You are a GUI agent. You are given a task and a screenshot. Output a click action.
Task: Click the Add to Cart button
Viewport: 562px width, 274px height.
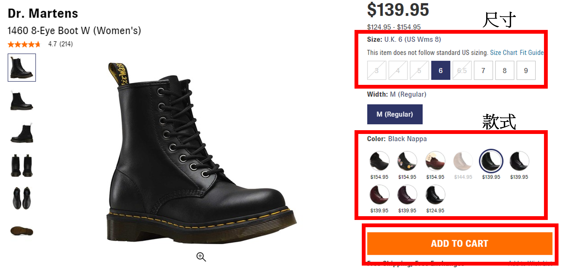(459, 243)
